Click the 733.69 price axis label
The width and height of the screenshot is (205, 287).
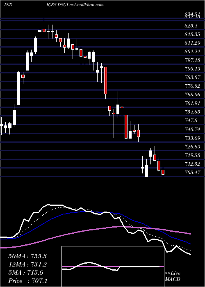pos(192,138)
